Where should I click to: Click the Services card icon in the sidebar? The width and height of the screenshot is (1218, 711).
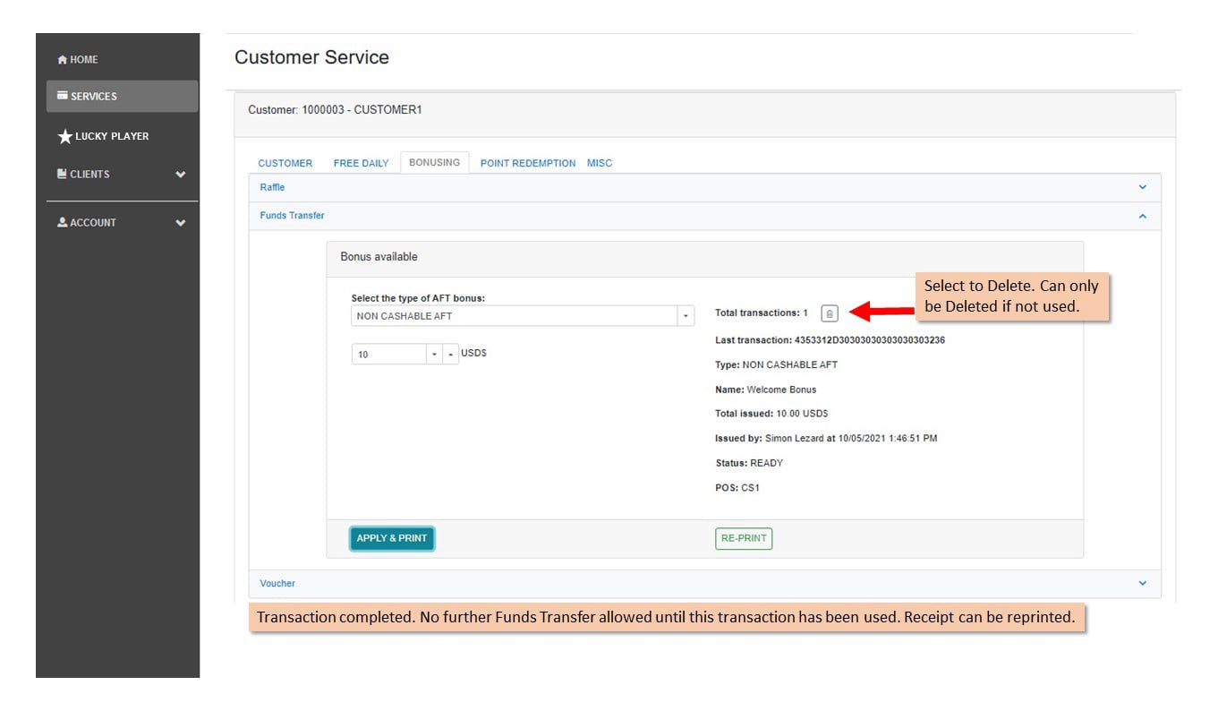(63, 96)
